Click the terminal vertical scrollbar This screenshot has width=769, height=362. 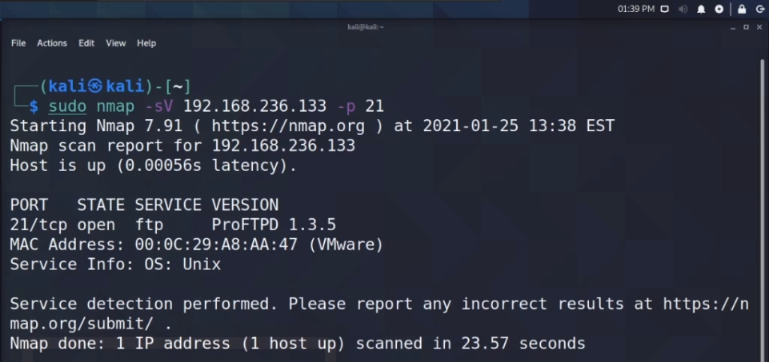coord(761,200)
